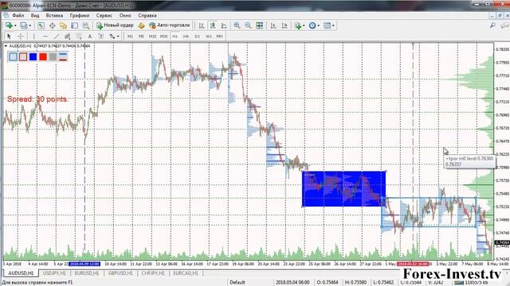510x286 pixels.
Task: Switch to the EURCAD,H1 chart tab
Action: 186,273
